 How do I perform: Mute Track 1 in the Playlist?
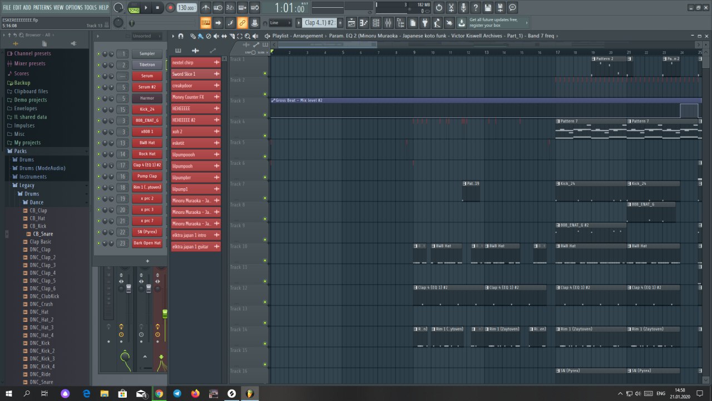click(x=265, y=73)
